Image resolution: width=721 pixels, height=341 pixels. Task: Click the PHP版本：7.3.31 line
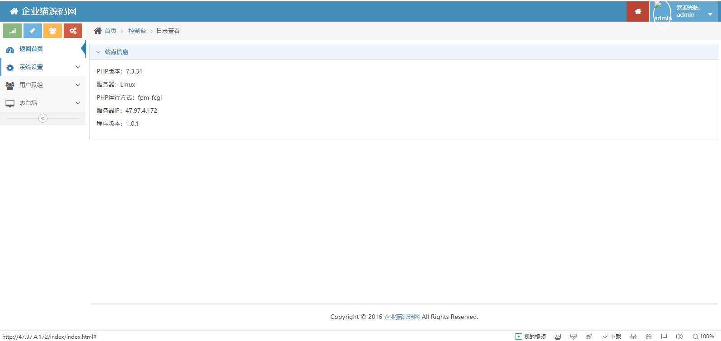click(119, 71)
